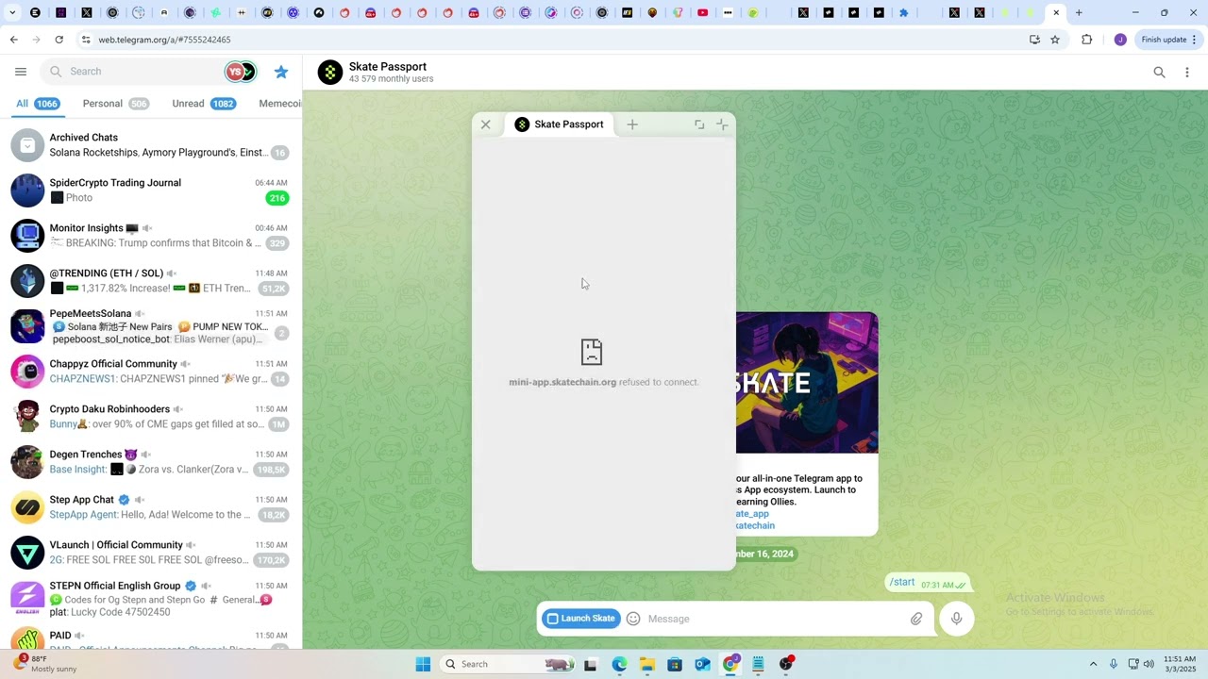Click the Launch Skate button

tap(580, 619)
